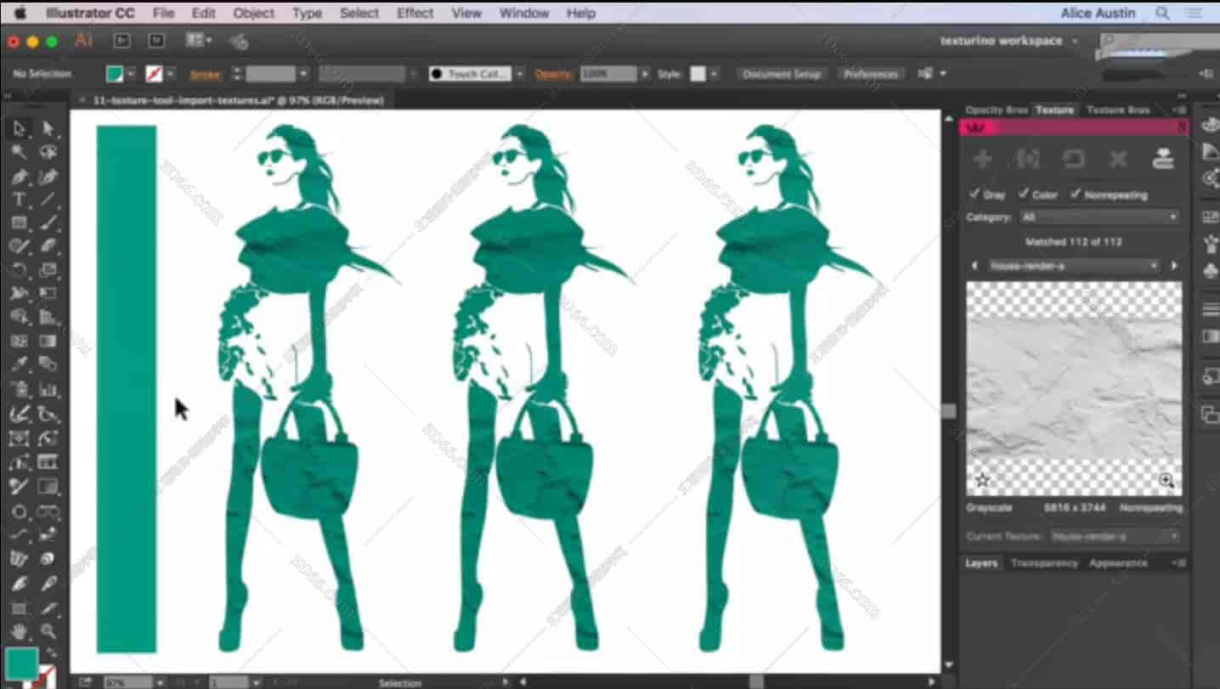Toggle the Gray checkbox in Texture panel
The width and height of the screenshot is (1220, 689).
[x=975, y=195]
